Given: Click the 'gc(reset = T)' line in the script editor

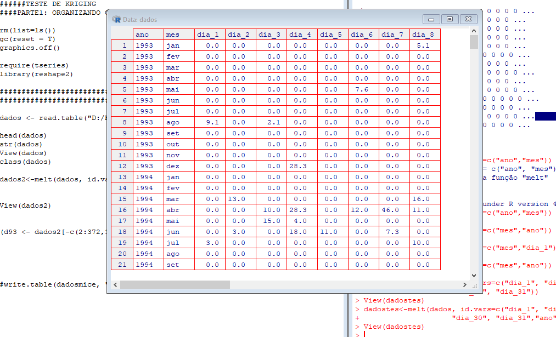Looking at the screenshot, I should [27, 39].
